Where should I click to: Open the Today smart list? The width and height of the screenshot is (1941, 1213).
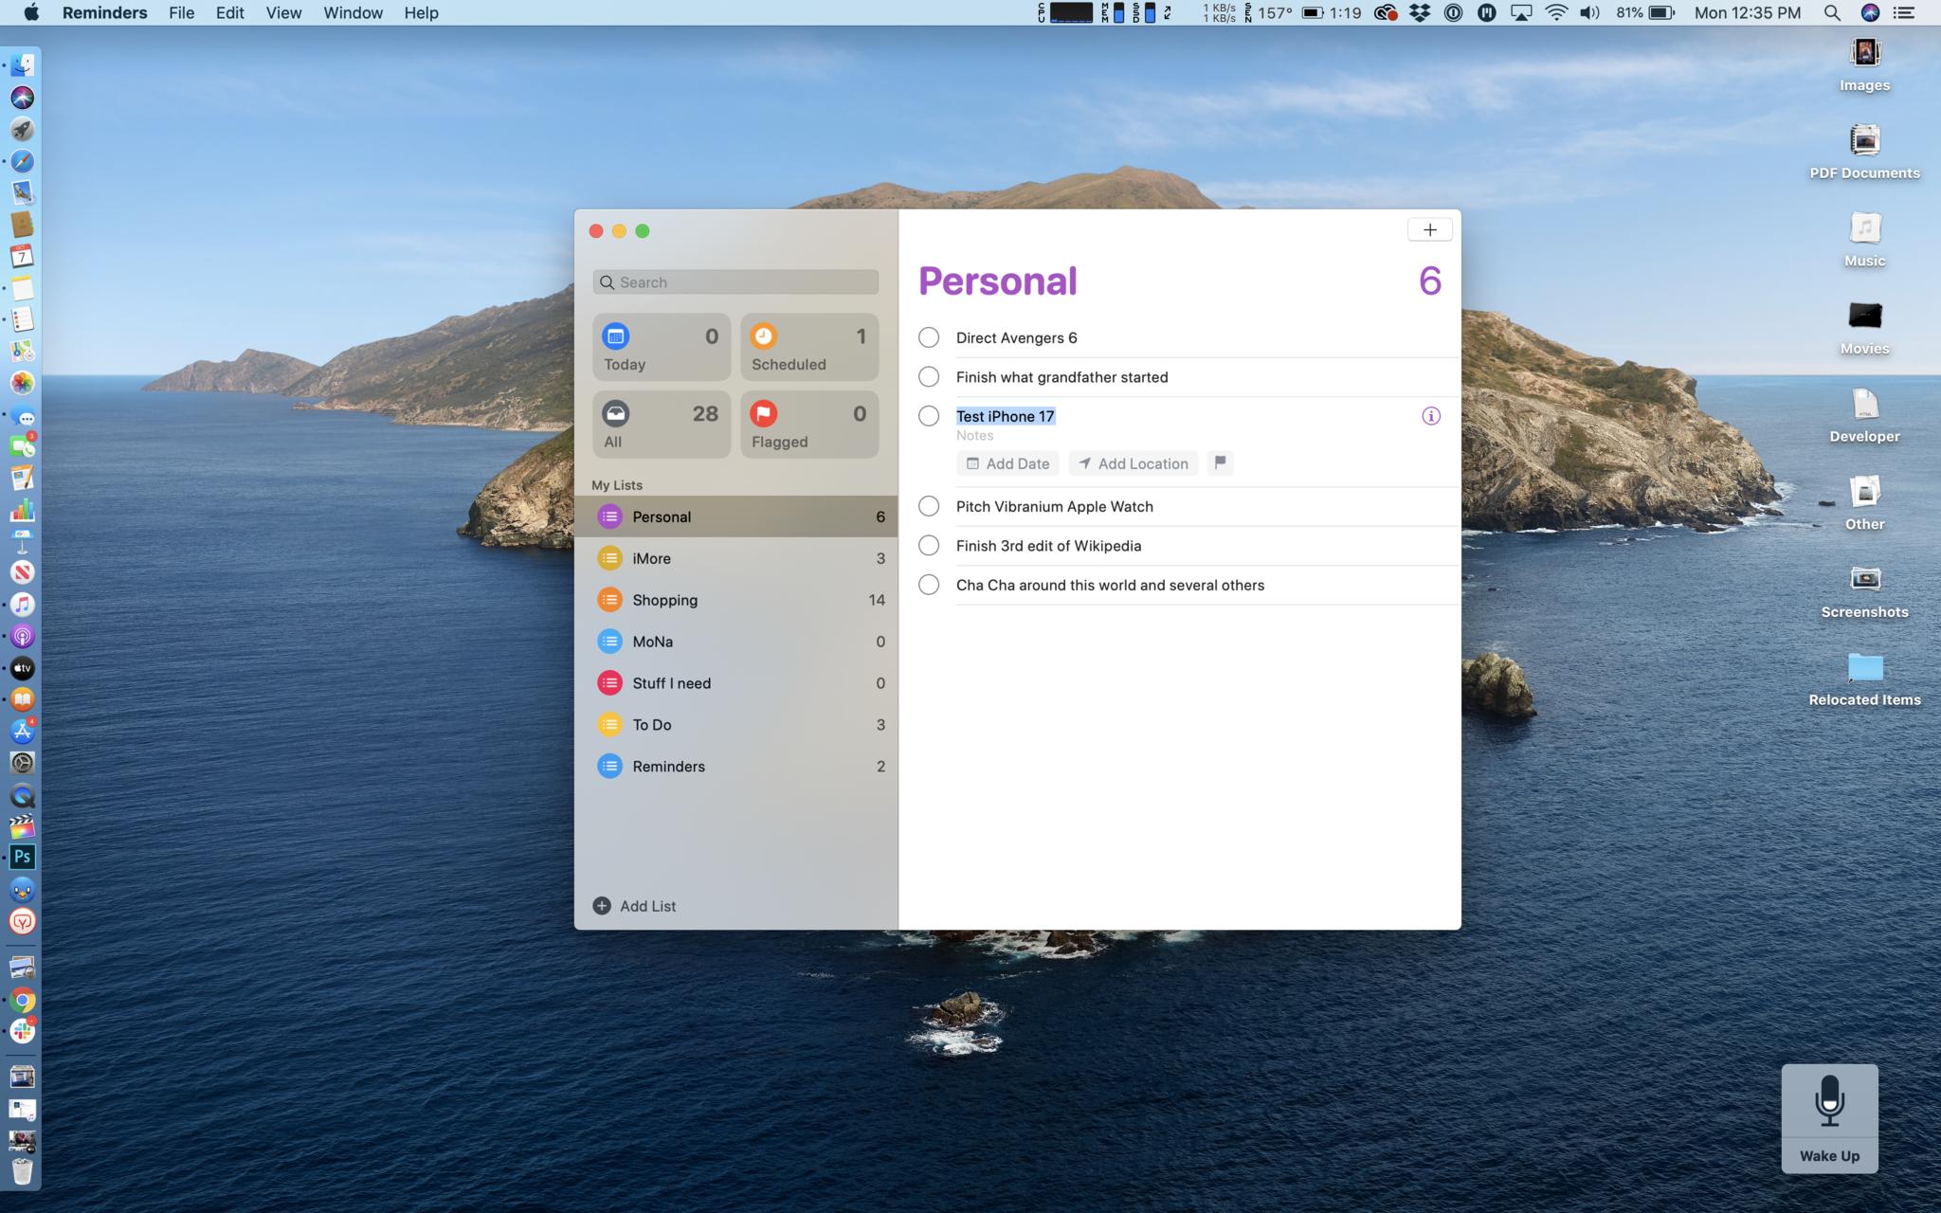pos(662,348)
